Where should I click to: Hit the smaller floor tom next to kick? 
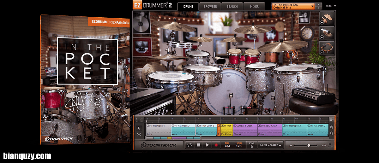click(261, 77)
